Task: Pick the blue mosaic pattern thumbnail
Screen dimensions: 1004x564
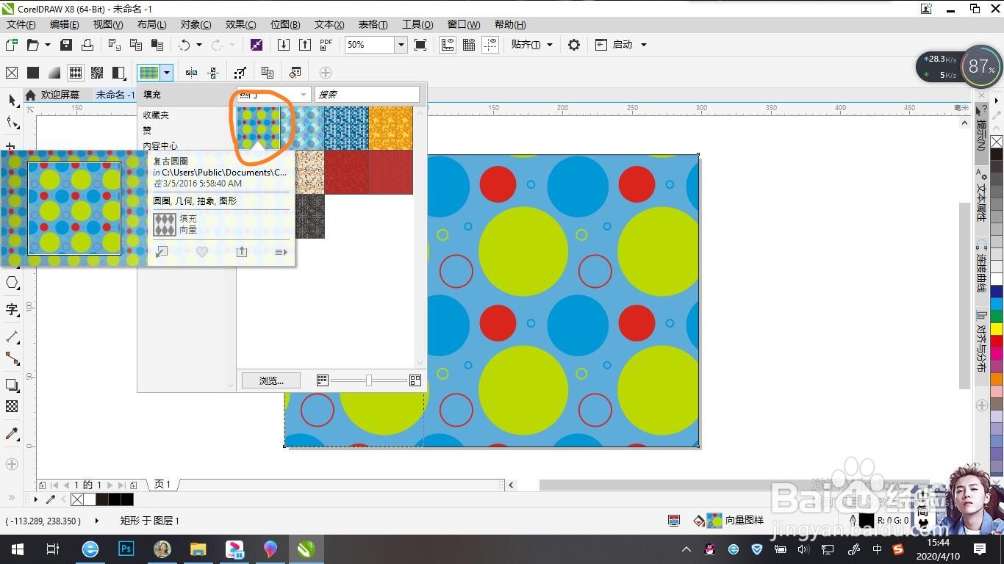Action: tap(347, 129)
